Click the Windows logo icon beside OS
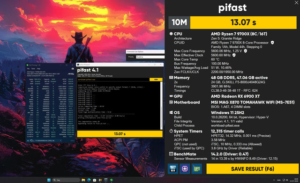The image size is (300, 183). click(x=171, y=112)
